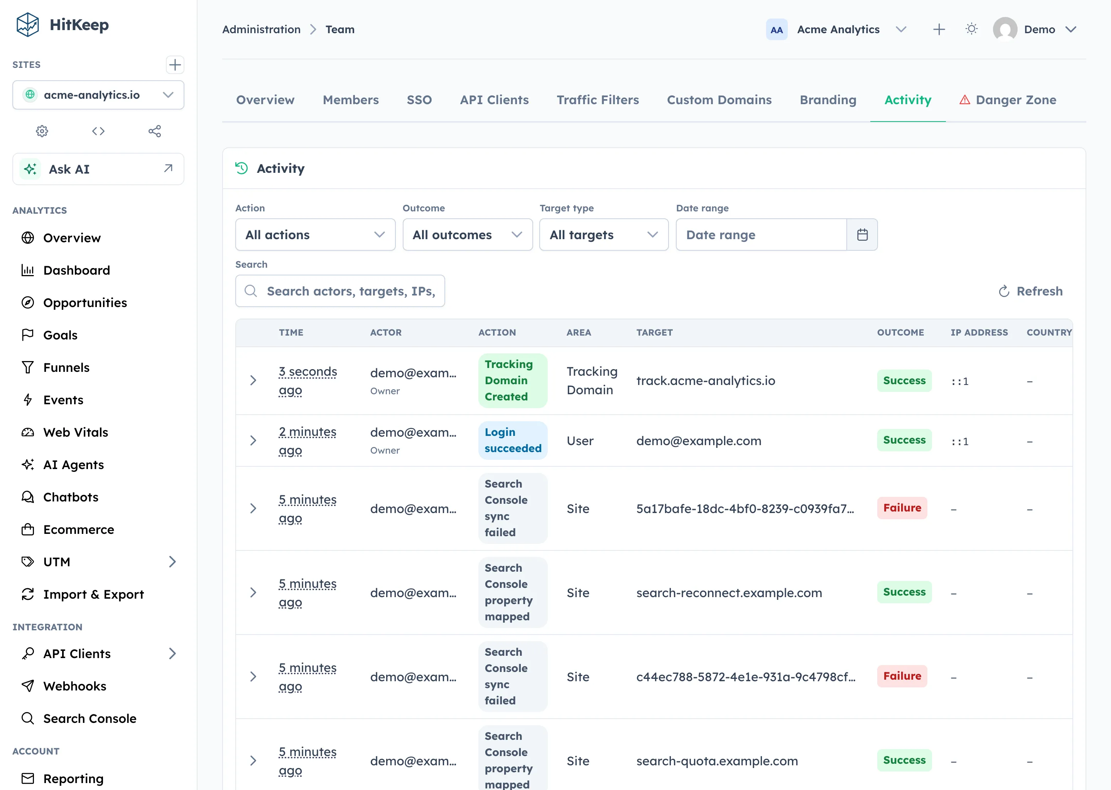Open Search Console in the sidebar
Screen dimensions: 1111x790
point(98,718)
